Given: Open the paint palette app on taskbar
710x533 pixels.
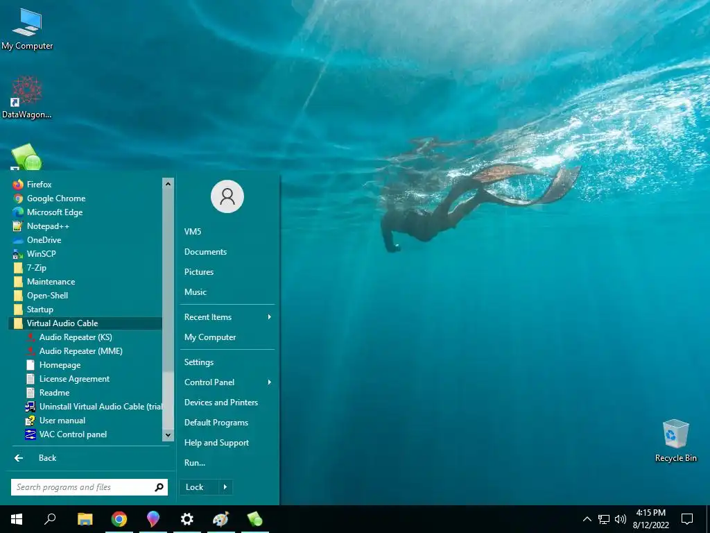Looking at the screenshot, I should [x=221, y=519].
